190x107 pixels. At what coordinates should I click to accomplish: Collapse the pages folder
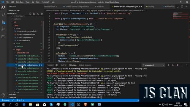pos(18,50)
